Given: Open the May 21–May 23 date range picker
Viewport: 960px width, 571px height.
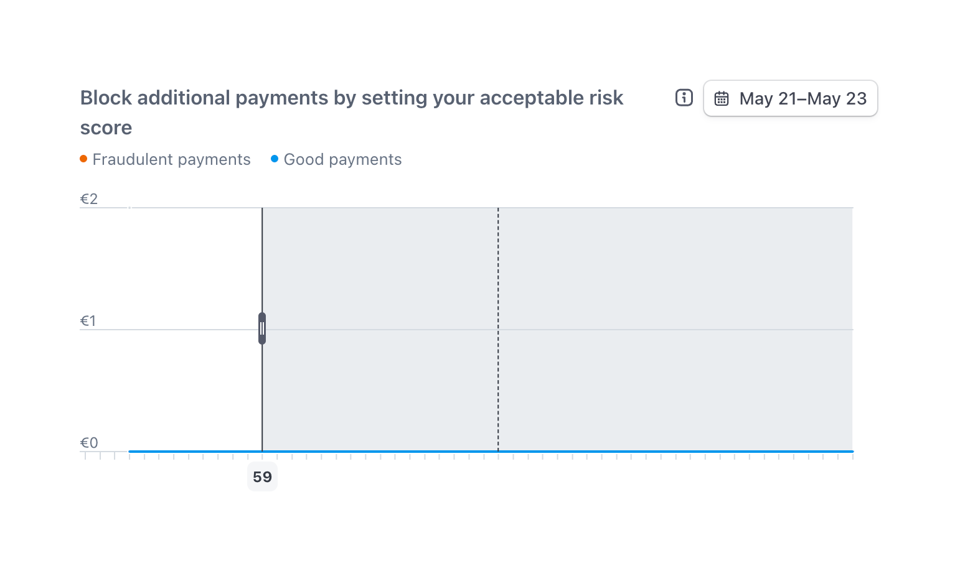Looking at the screenshot, I should click(x=791, y=98).
